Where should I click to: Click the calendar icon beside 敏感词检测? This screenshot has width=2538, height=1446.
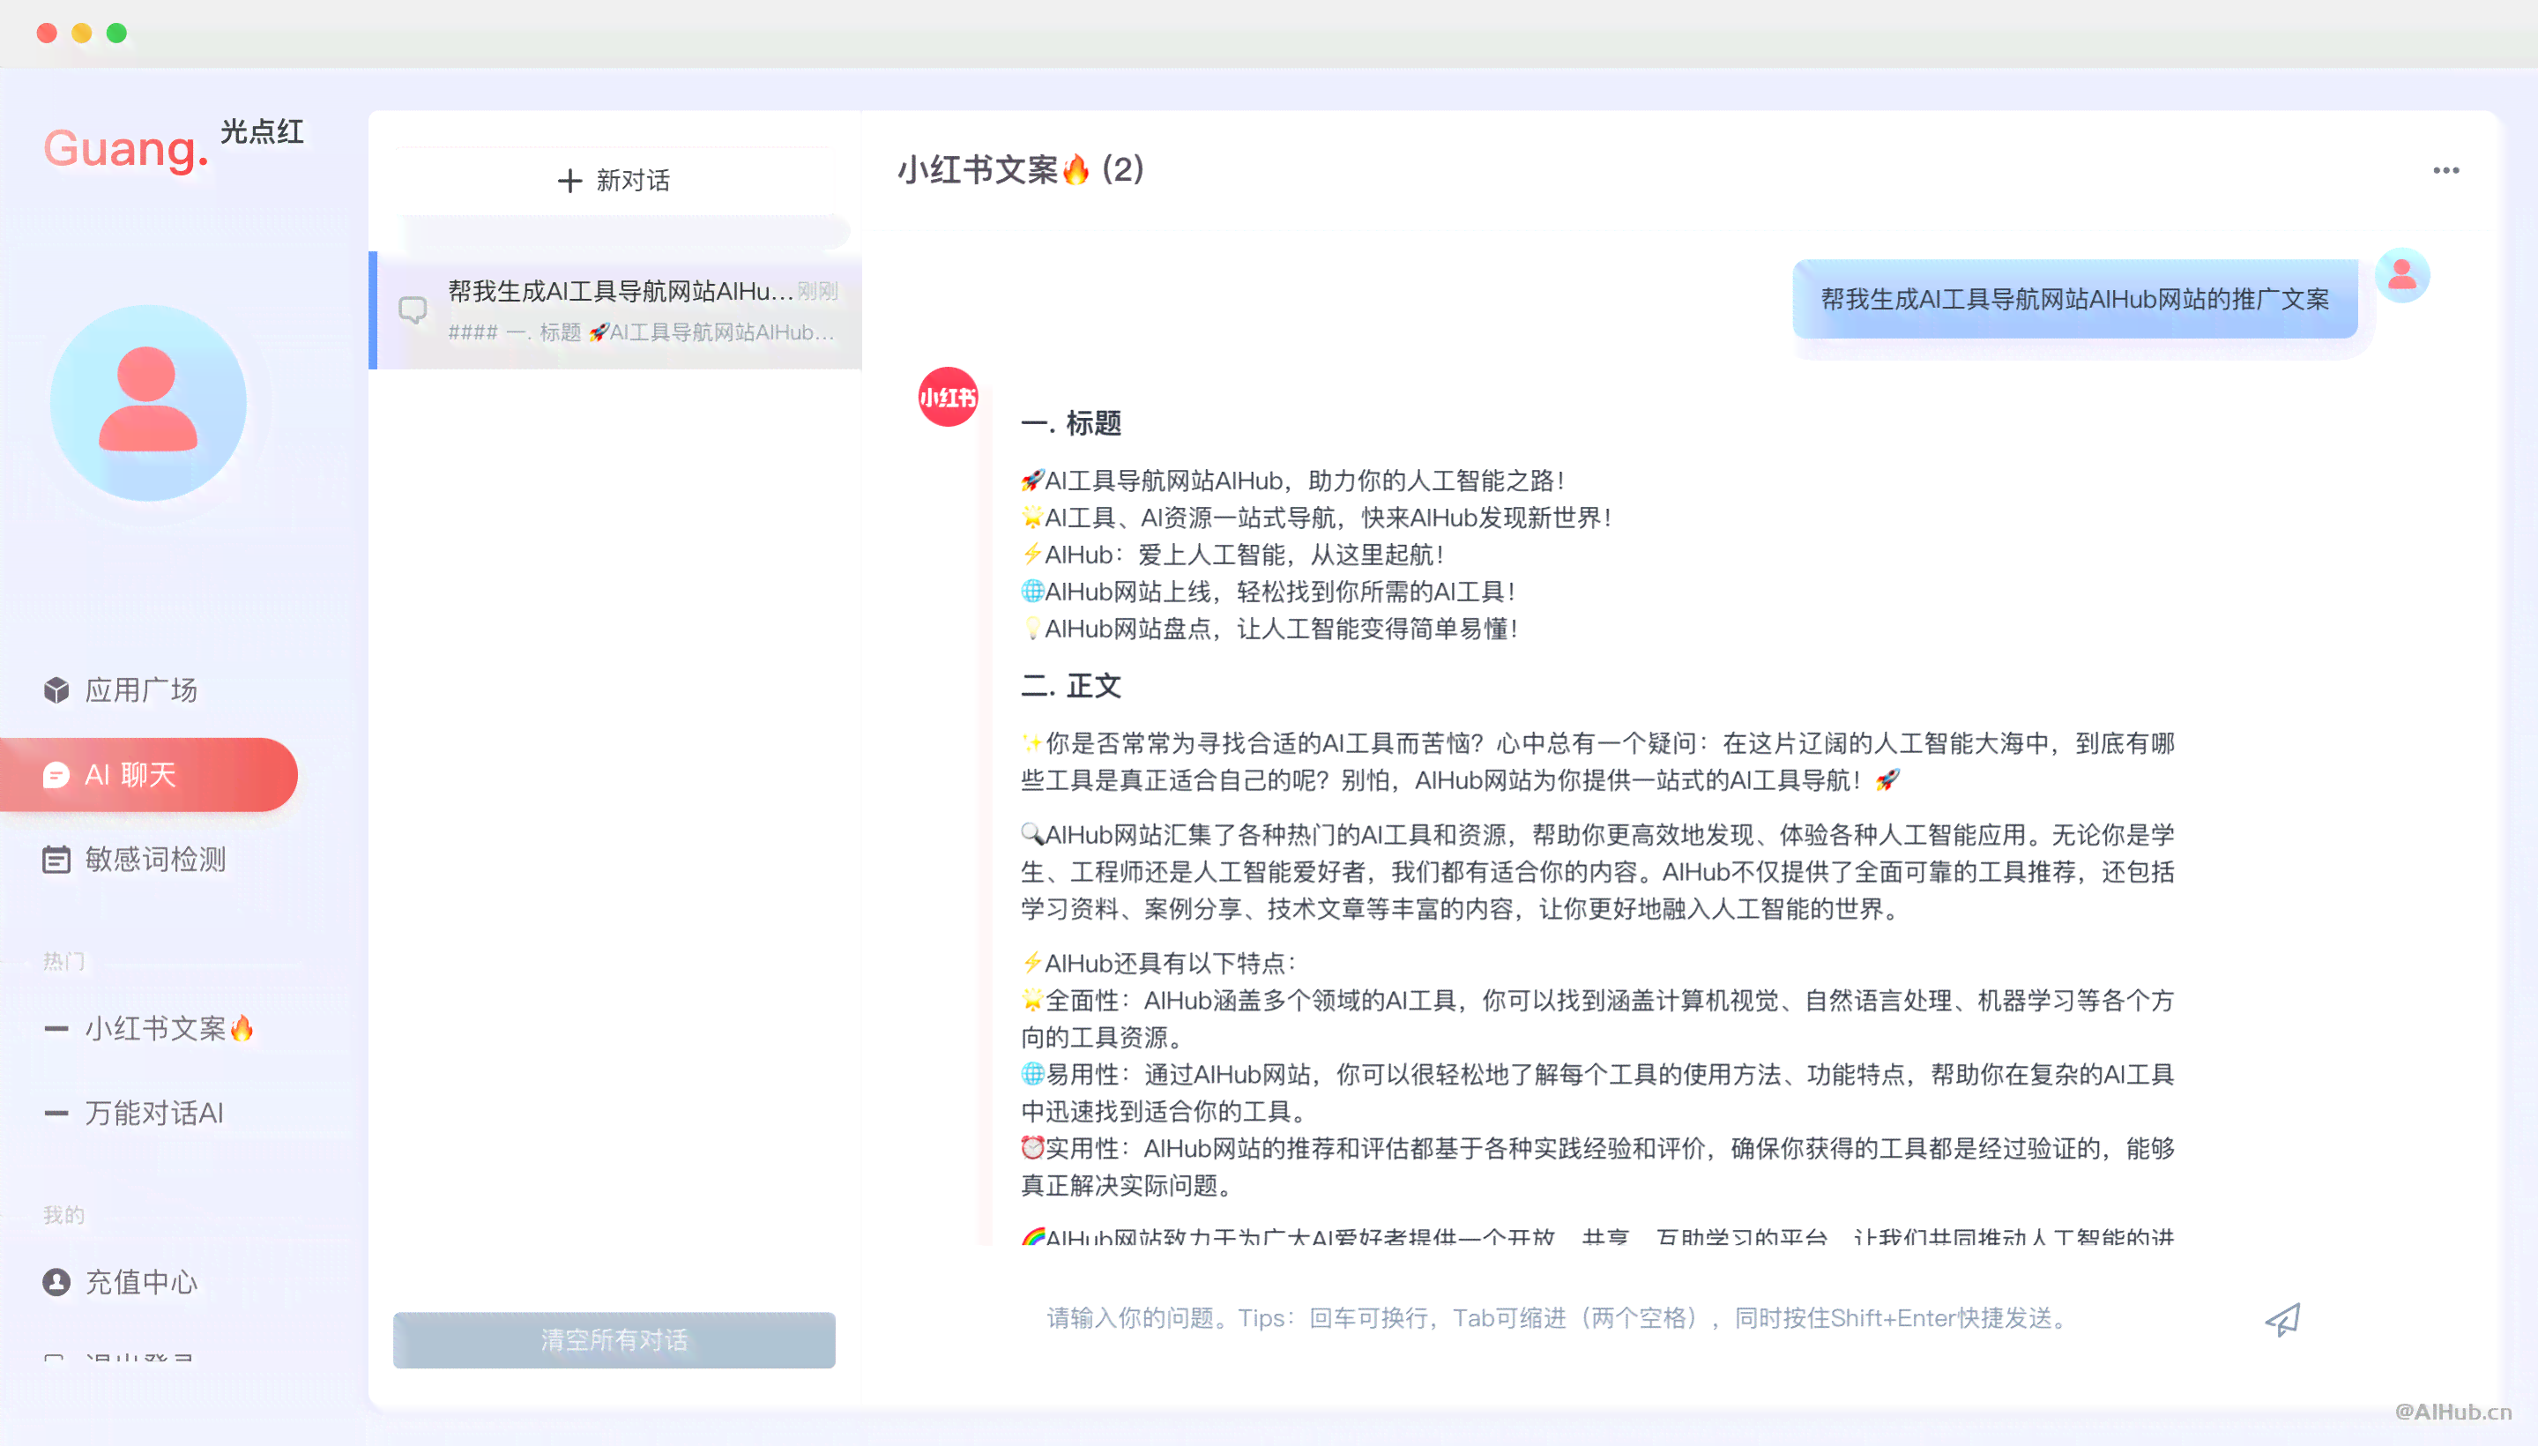point(56,859)
